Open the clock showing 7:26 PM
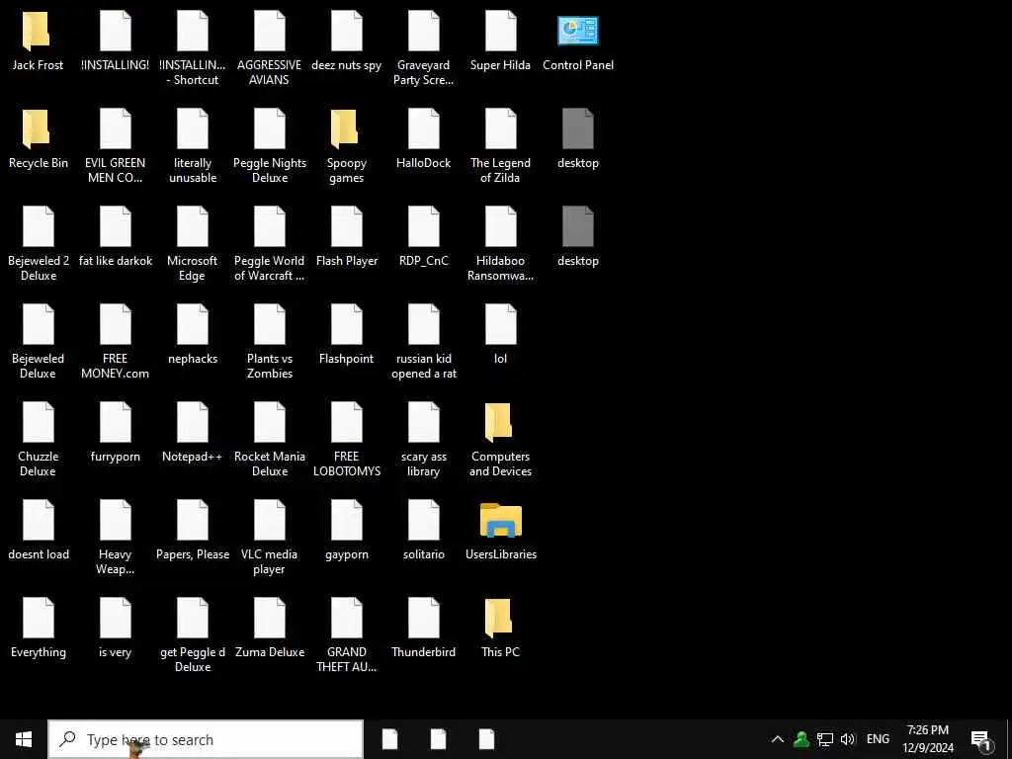 click(927, 739)
